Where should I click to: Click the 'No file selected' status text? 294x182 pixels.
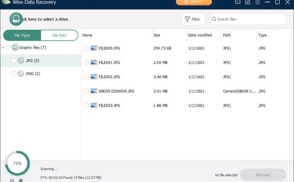tap(226, 175)
